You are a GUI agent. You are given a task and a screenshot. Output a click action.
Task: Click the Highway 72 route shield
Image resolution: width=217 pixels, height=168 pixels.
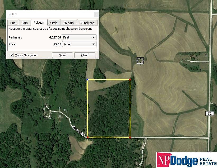click(x=210, y=113)
